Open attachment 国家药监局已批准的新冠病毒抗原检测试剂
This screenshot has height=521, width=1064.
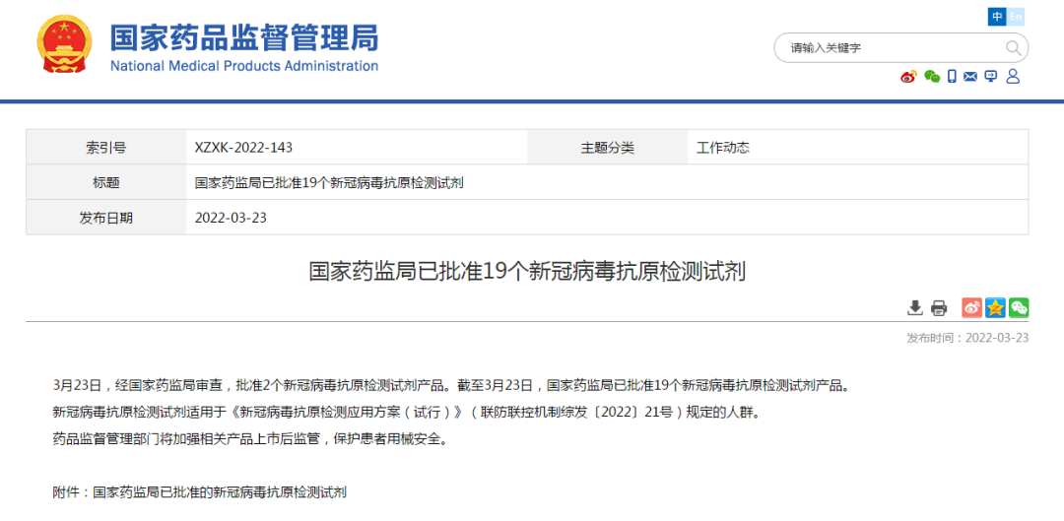click(220, 491)
